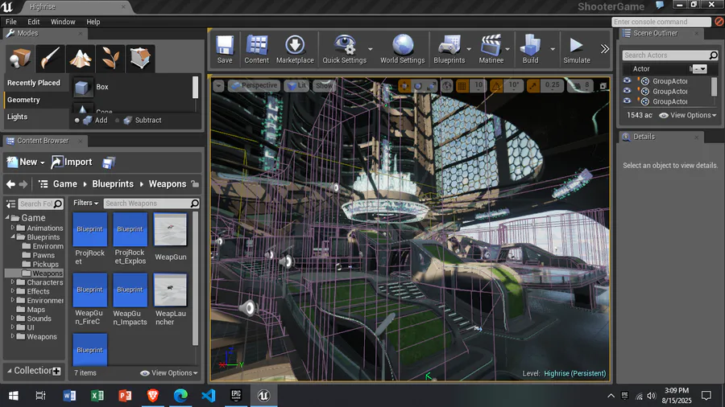Open camera speed setting showing 8
The image size is (725, 407).
tap(582, 86)
